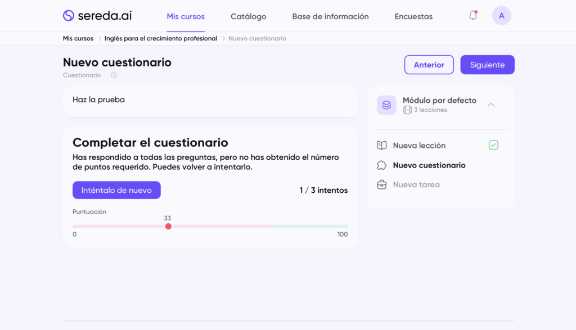Click the book icon for Nueva lección

(382, 146)
